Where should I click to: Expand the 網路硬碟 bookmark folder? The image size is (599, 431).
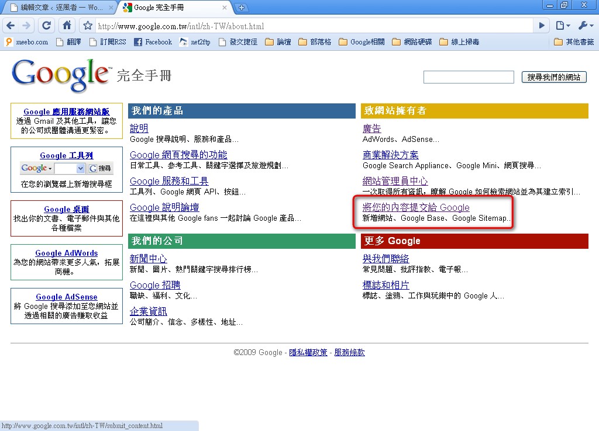pyautogui.click(x=412, y=42)
